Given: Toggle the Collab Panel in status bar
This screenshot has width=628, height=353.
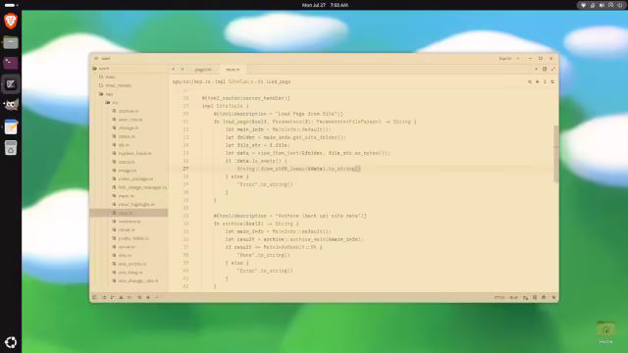Looking at the screenshot, I should (121, 297).
